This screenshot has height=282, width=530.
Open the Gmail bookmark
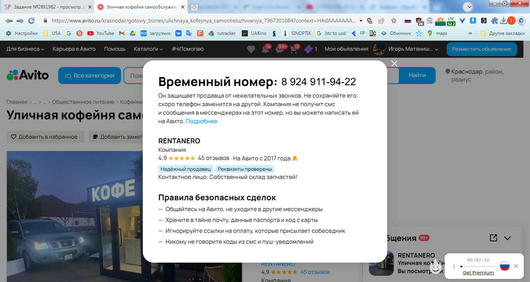point(122,33)
